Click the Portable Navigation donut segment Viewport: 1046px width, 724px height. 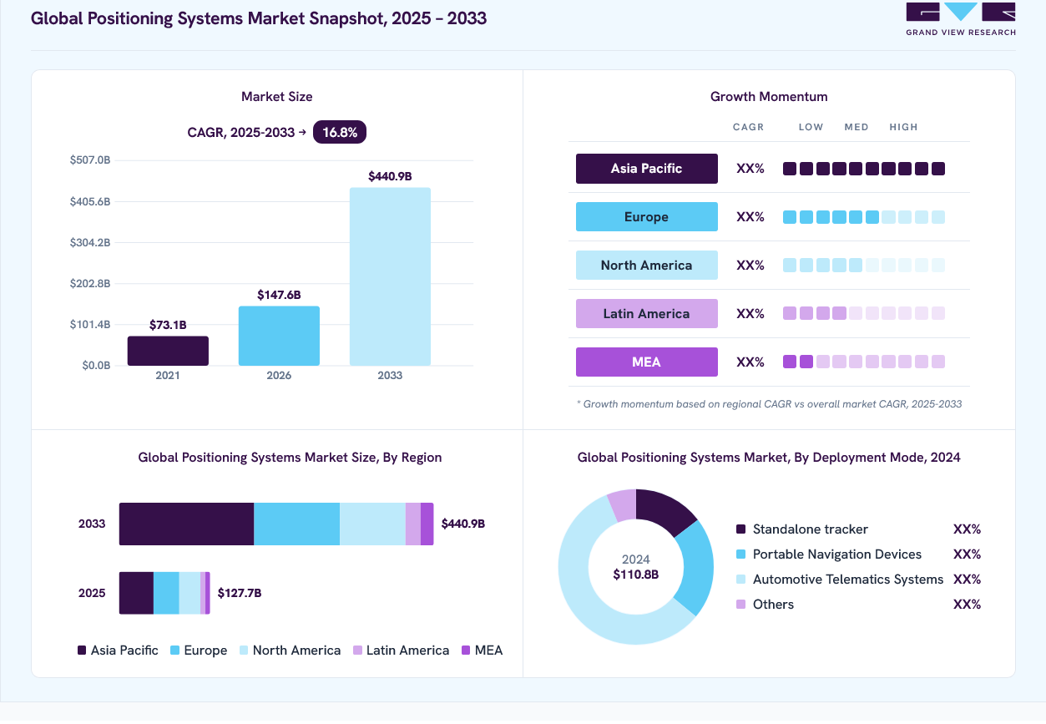click(x=697, y=568)
